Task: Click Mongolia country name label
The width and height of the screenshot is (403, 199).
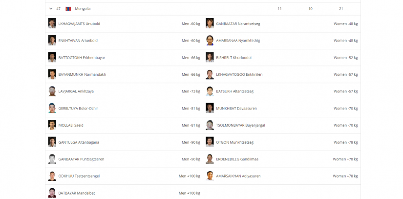Action: 83,9
